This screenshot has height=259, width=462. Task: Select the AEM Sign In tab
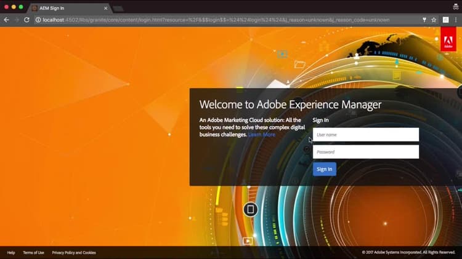click(69, 8)
